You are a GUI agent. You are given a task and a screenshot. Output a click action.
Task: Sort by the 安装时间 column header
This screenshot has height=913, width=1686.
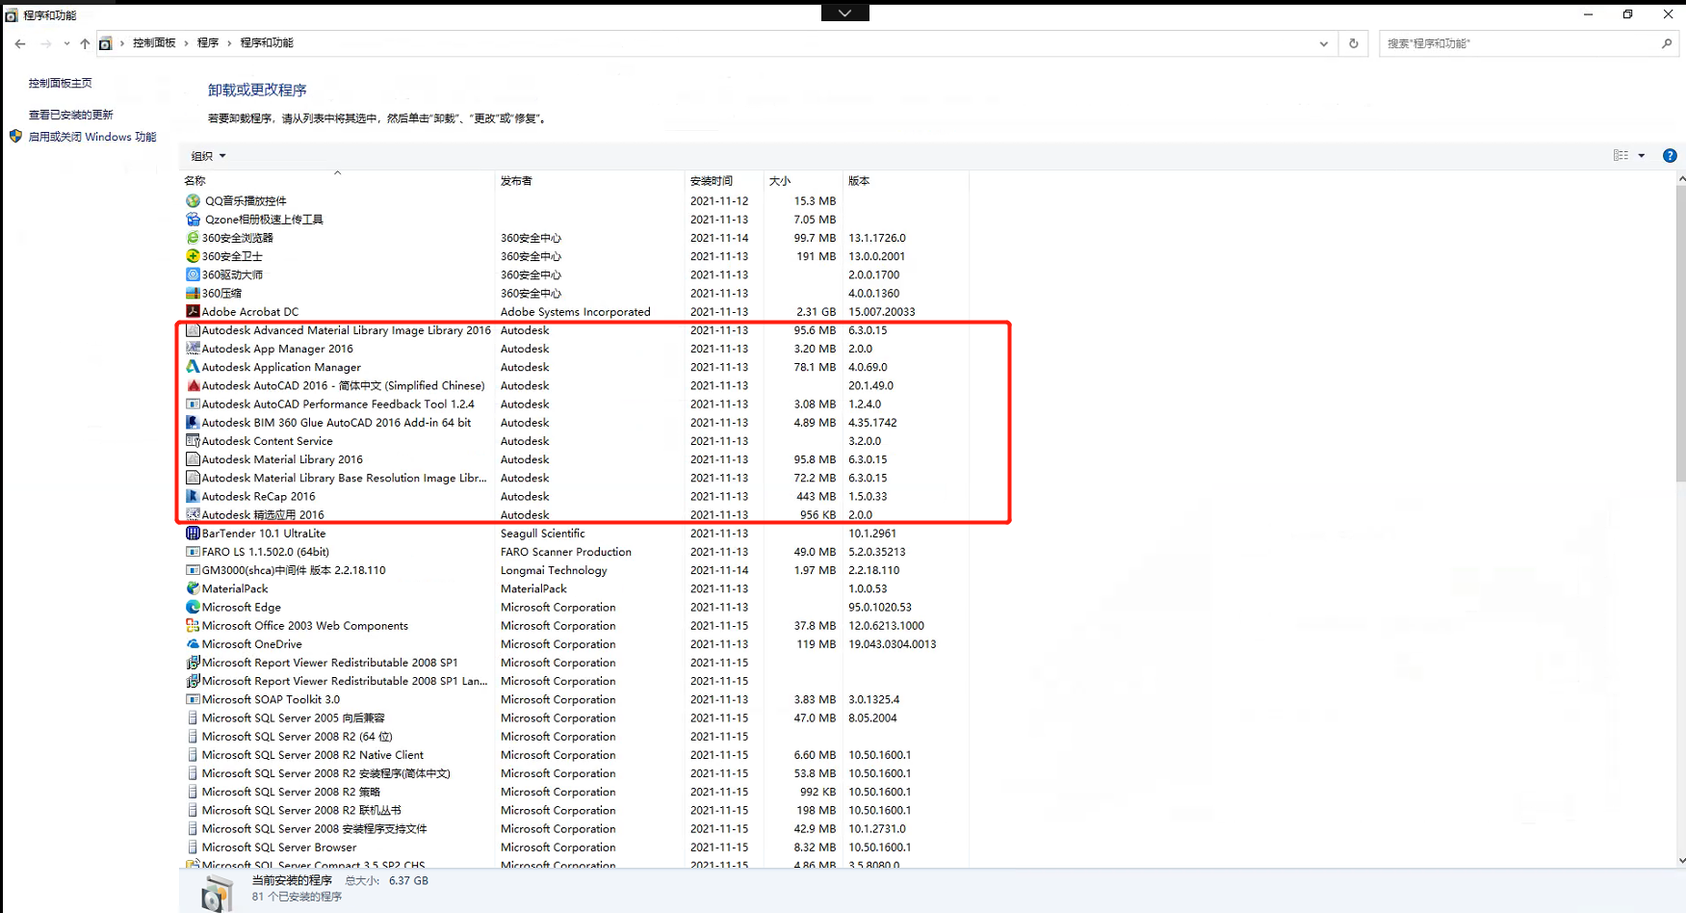pos(724,181)
